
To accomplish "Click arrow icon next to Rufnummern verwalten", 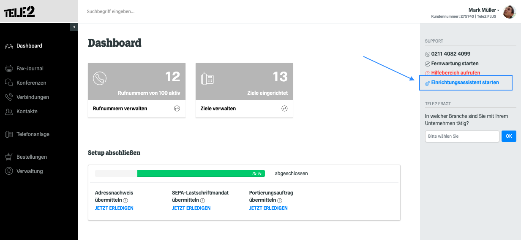I will point(177,109).
